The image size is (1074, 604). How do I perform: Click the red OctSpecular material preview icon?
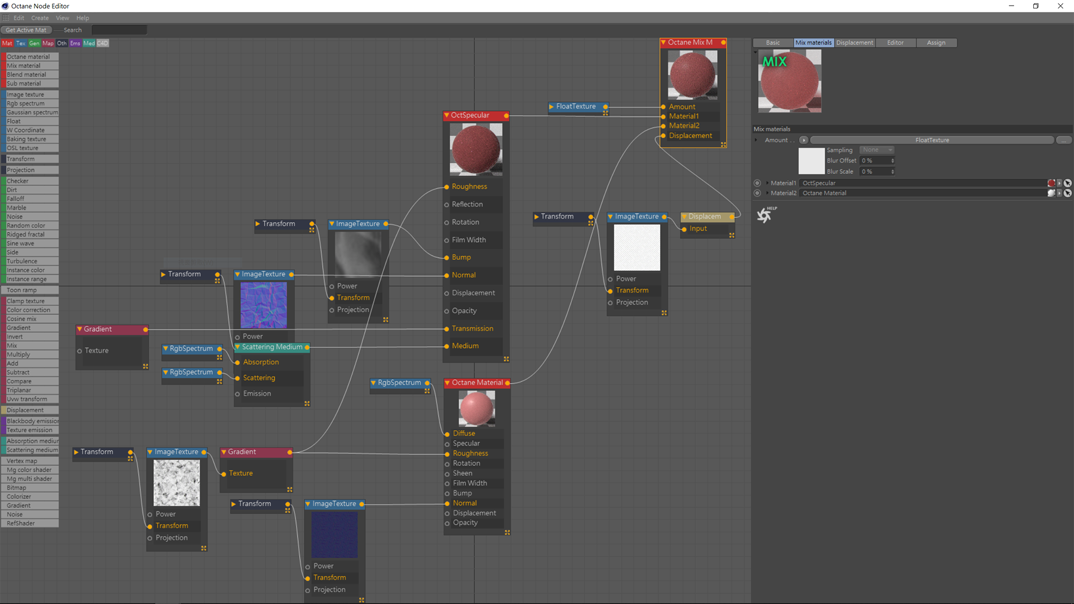pos(1051,183)
